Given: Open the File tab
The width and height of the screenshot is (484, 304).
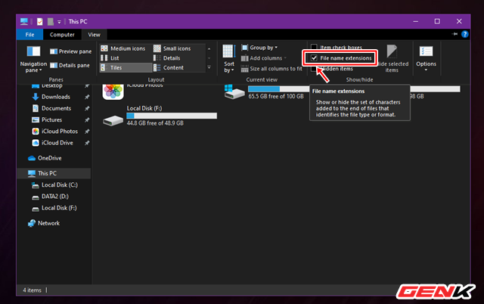Looking at the screenshot, I should pyautogui.click(x=29, y=35).
